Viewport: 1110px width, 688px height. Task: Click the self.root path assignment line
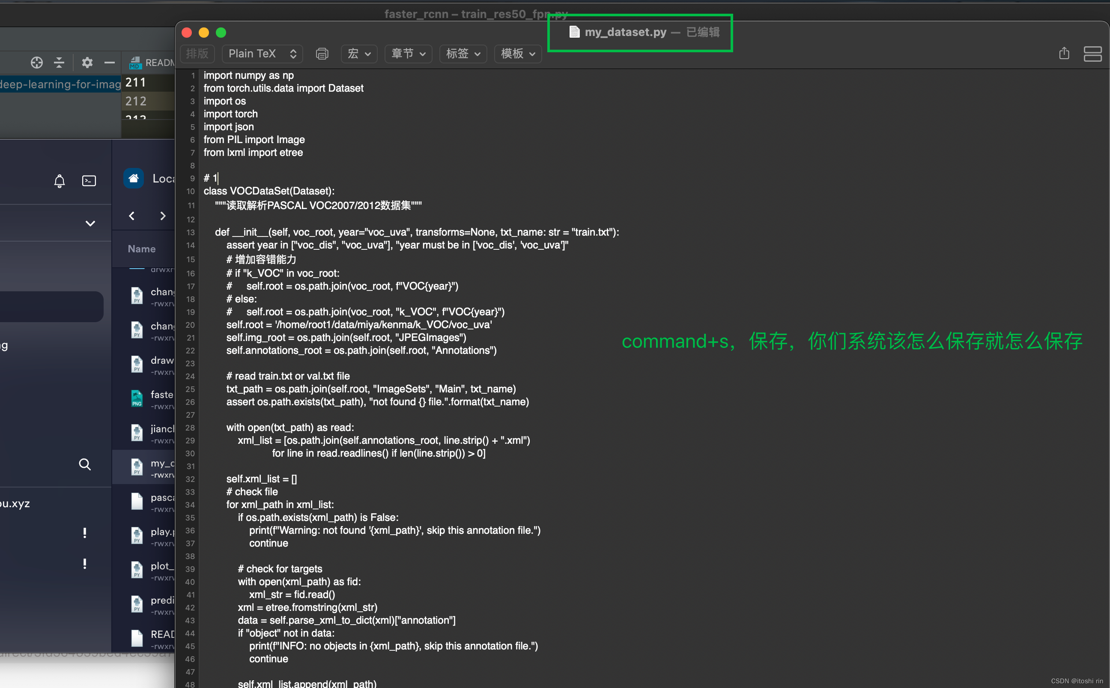(x=359, y=324)
